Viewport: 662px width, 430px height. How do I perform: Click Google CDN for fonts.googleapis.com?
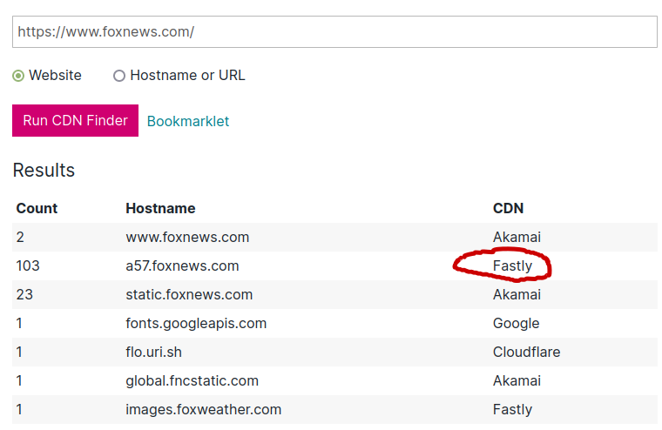tap(516, 323)
